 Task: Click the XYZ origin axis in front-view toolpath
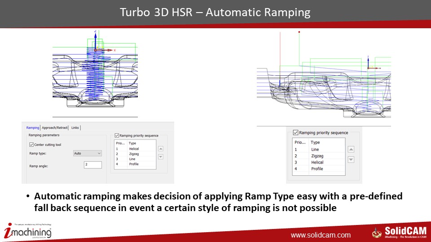click(x=96, y=49)
